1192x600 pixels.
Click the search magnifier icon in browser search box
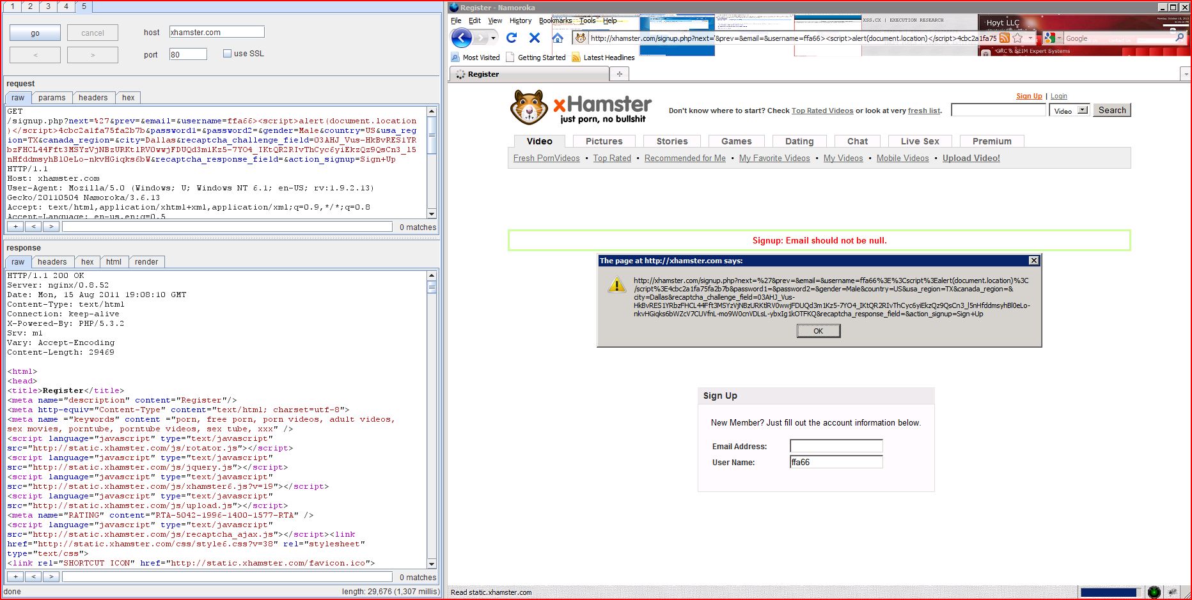(x=1180, y=38)
